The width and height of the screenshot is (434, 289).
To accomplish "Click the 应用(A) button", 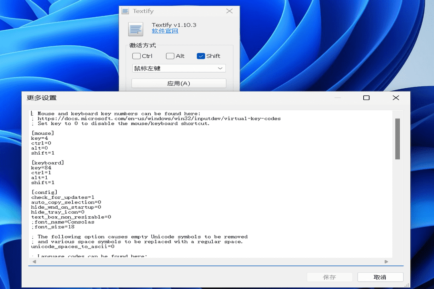I will point(179,83).
